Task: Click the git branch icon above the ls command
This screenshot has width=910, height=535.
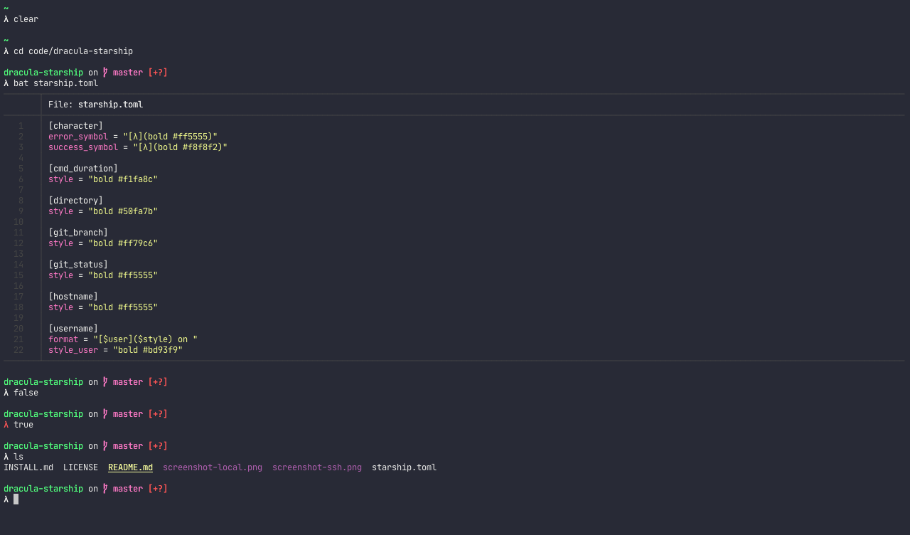Action: [x=105, y=446]
